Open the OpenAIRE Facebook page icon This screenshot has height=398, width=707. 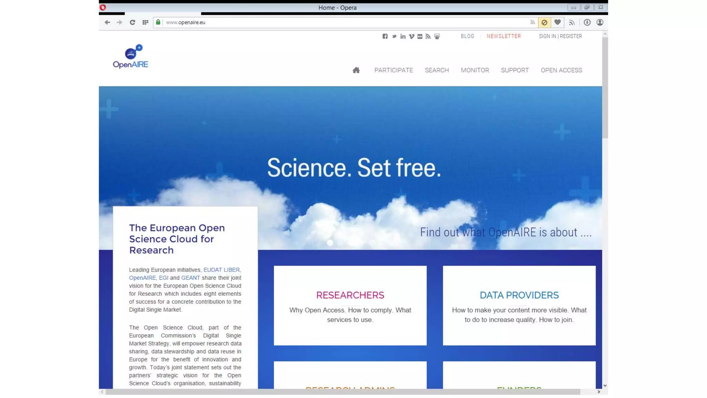pos(385,36)
